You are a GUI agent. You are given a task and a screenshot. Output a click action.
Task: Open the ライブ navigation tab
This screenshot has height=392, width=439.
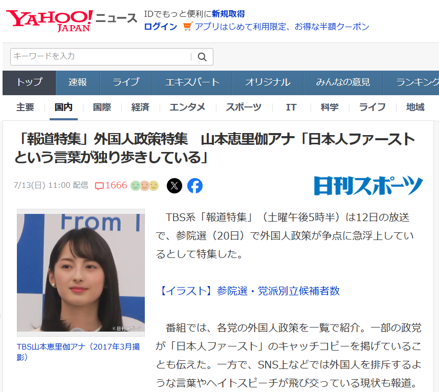click(x=126, y=82)
